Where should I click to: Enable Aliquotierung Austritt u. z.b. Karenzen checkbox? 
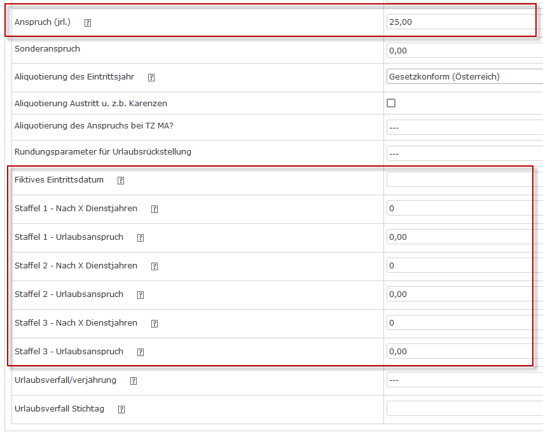click(391, 103)
